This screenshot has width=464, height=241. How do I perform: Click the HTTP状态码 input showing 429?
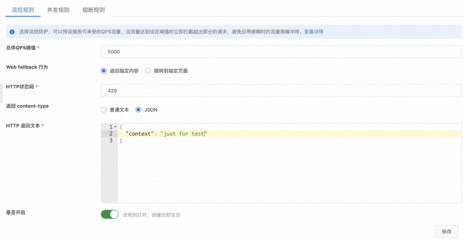(281, 90)
